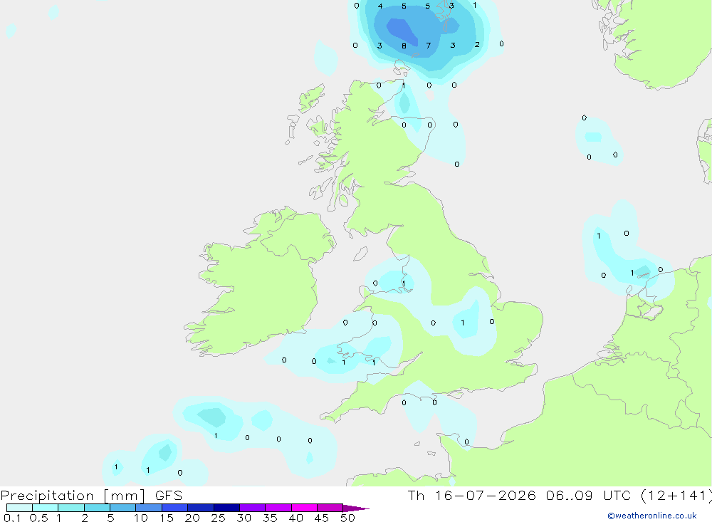
Task: Click the '(12+141)' forecast offset text
Action: (x=676, y=496)
